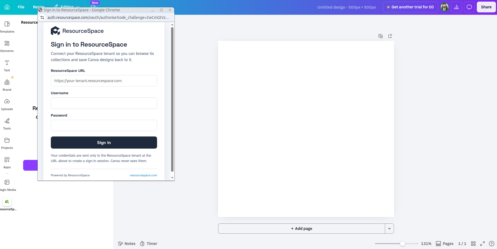Click ResourceSpace logo in popup
This screenshot has height=249, width=497.
pyautogui.click(x=77, y=31)
